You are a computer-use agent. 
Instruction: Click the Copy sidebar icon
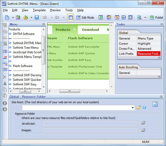(x=5, y=89)
